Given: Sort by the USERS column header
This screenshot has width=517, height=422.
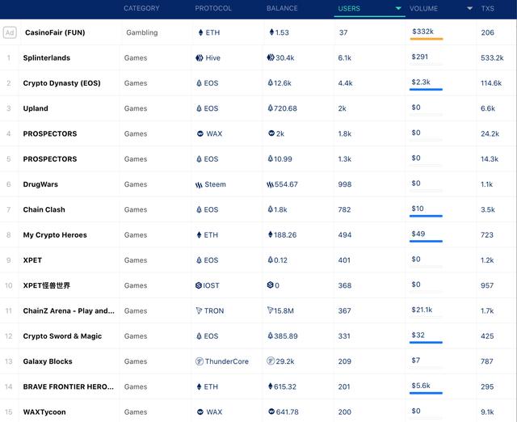Looking at the screenshot, I should (x=349, y=9).
